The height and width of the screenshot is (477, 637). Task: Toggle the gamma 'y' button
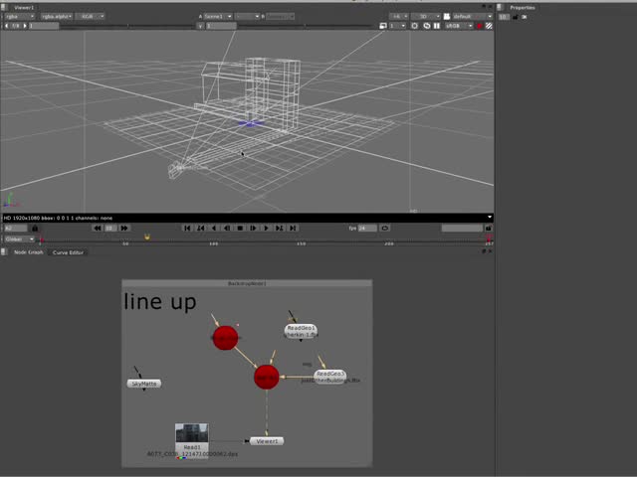tap(200, 26)
